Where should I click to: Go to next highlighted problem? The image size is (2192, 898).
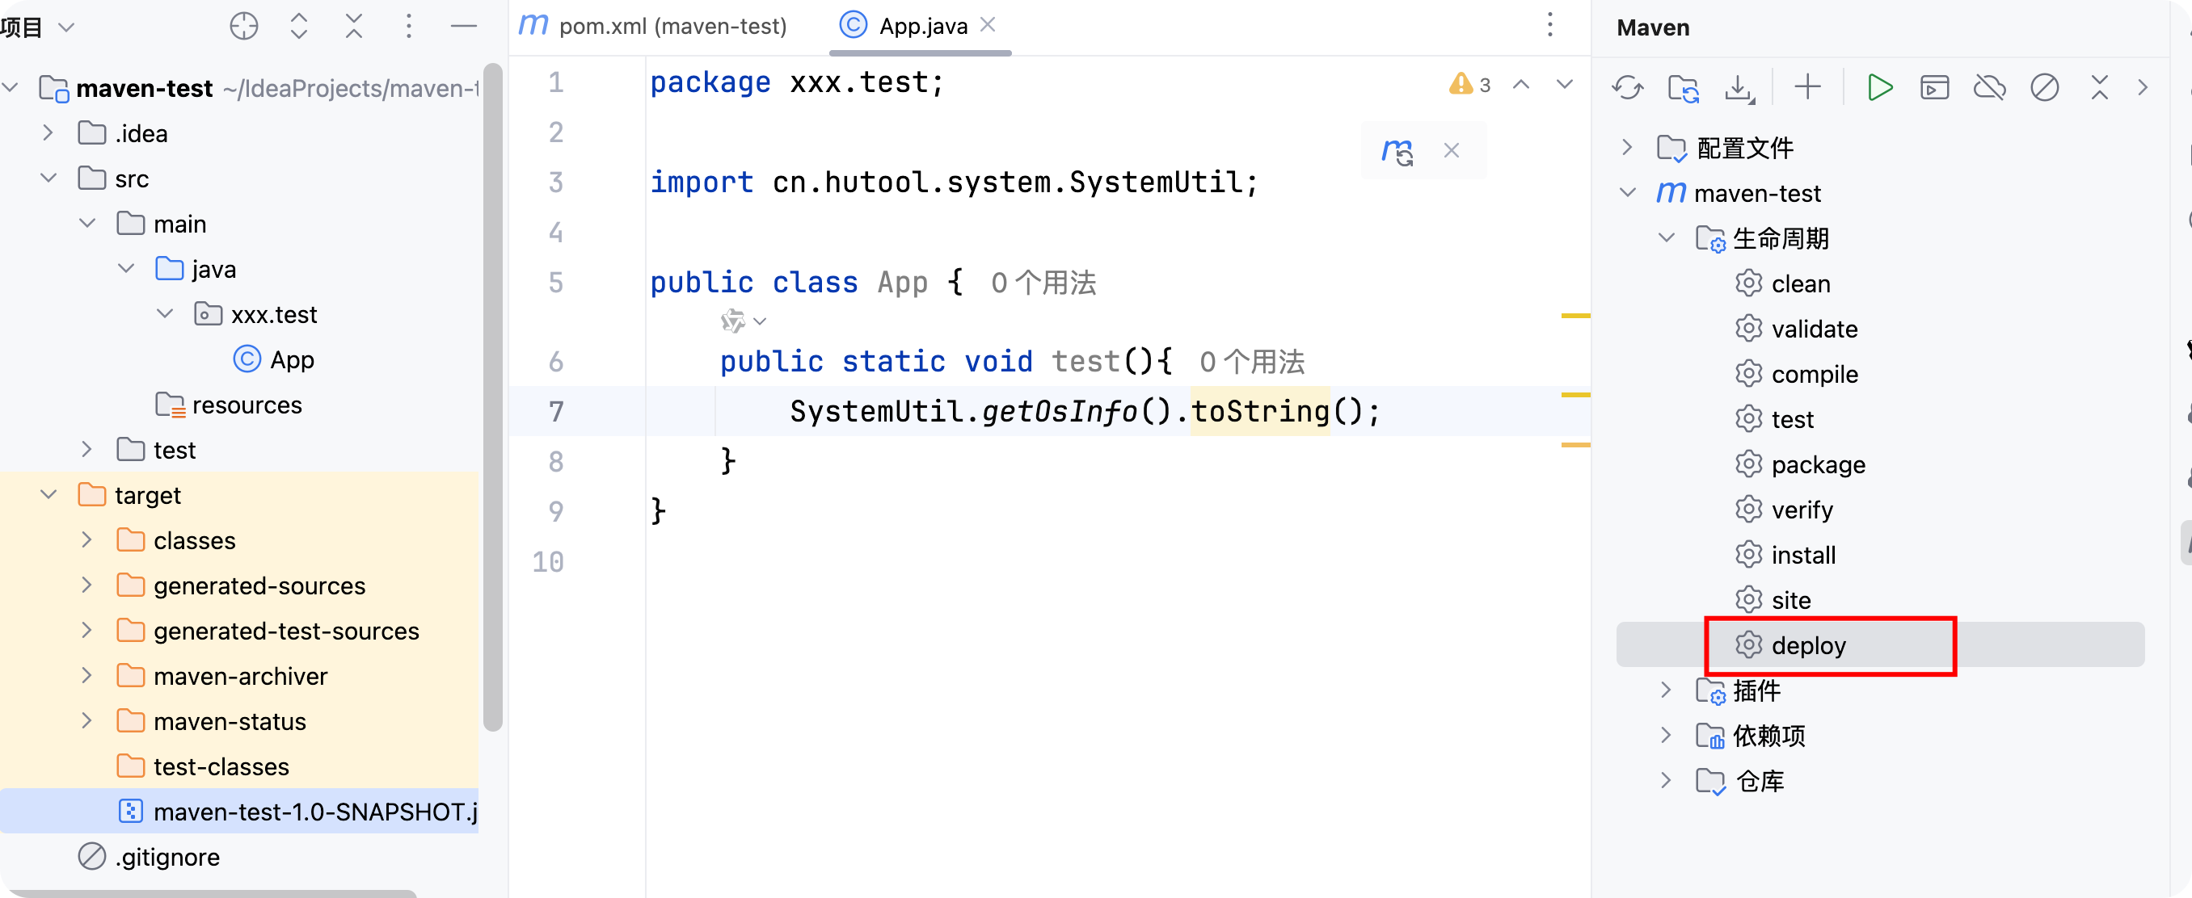click(1564, 84)
